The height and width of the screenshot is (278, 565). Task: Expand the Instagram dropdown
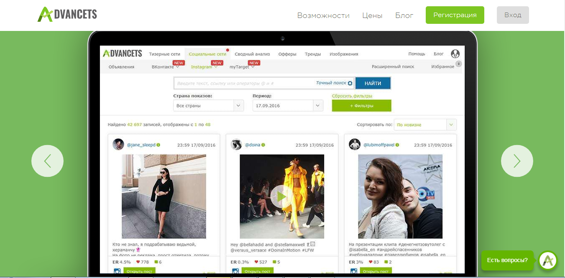click(x=204, y=67)
